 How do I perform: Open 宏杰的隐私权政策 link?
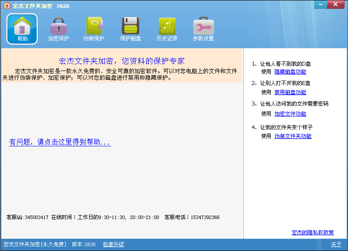point(312,233)
